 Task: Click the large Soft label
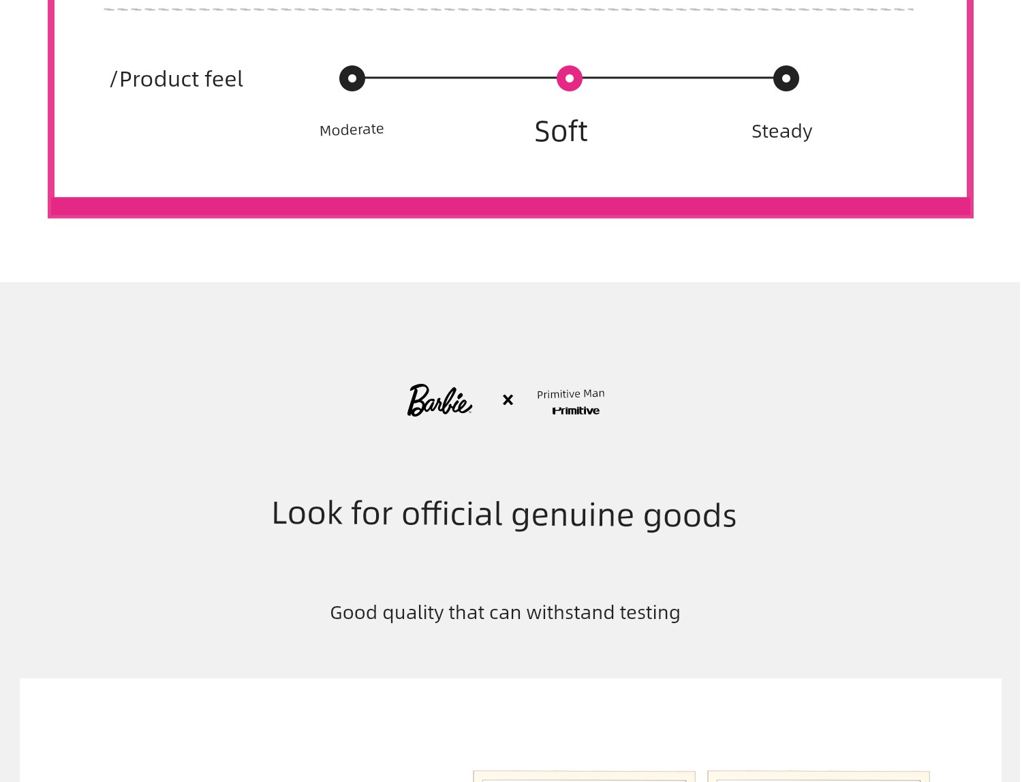pyautogui.click(x=561, y=131)
